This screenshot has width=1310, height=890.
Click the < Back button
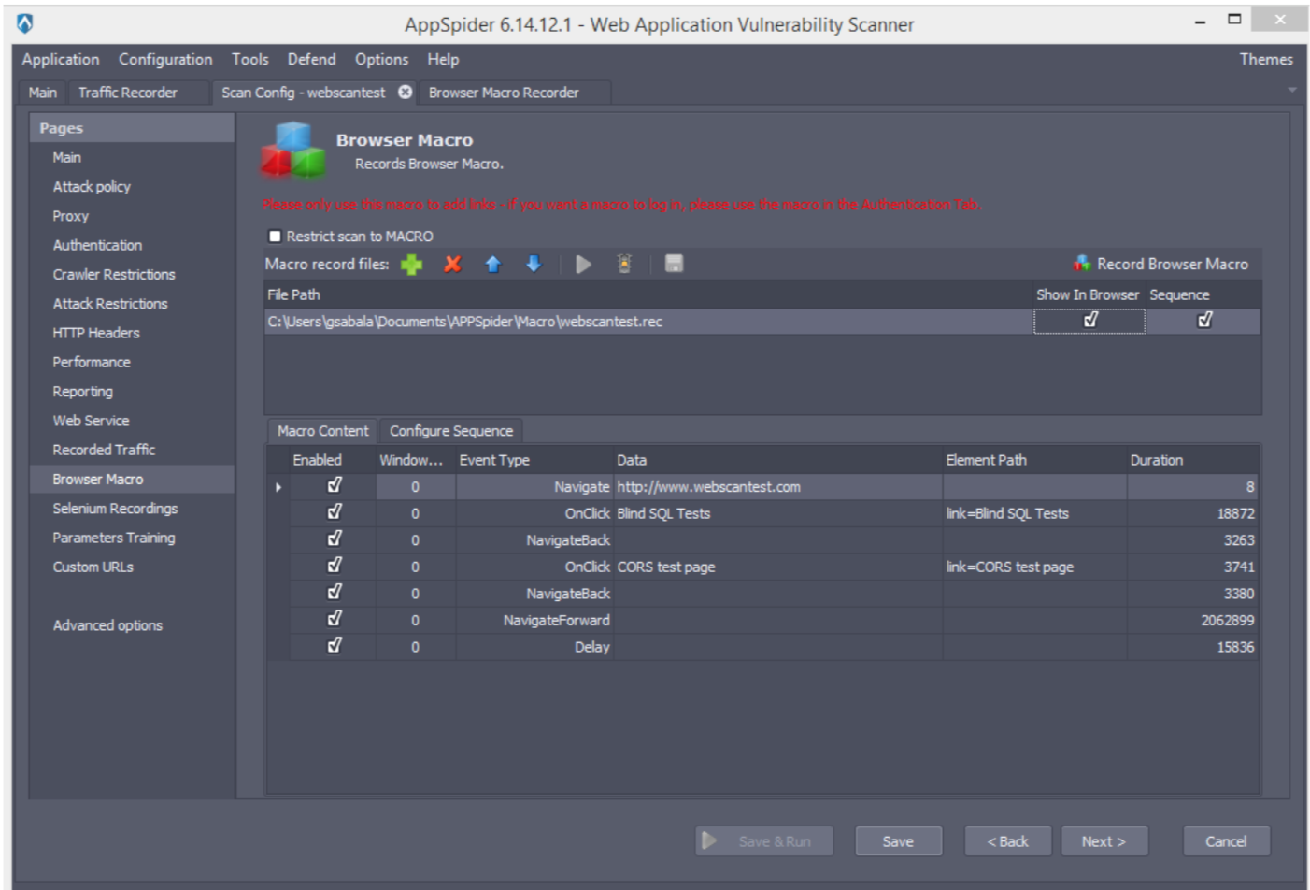(x=1008, y=841)
